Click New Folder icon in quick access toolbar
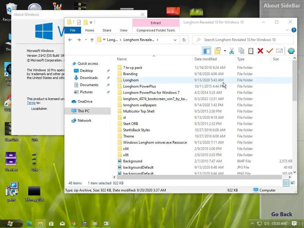This screenshot has width=304, height=228. (85, 22)
